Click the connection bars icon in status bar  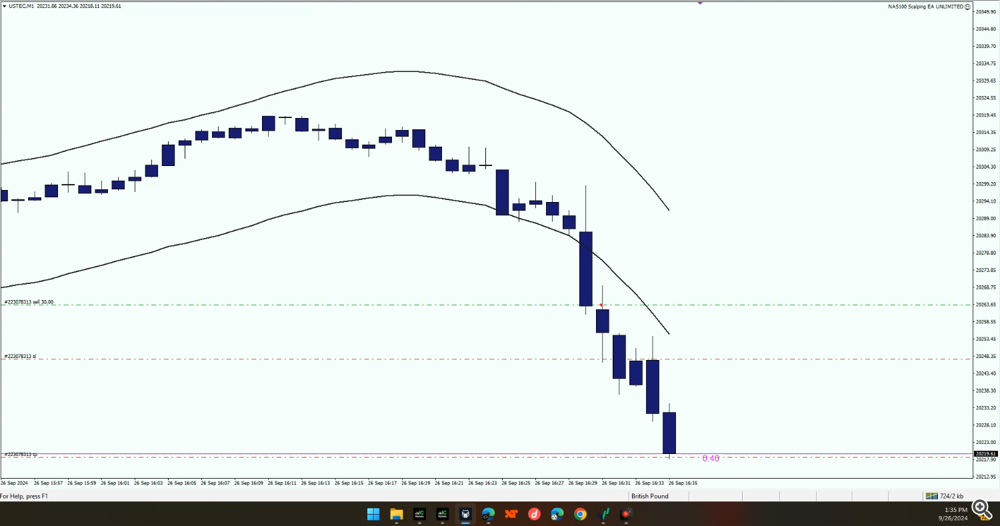tap(931, 496)
